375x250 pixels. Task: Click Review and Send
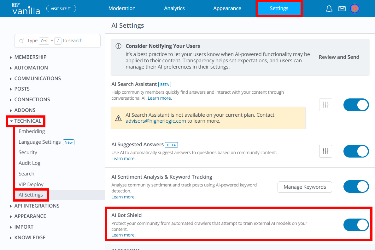[x=339, y=57]
